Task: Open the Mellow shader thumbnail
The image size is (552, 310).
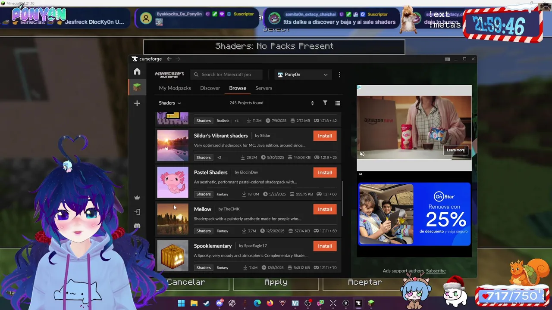Action: point(172,219)
